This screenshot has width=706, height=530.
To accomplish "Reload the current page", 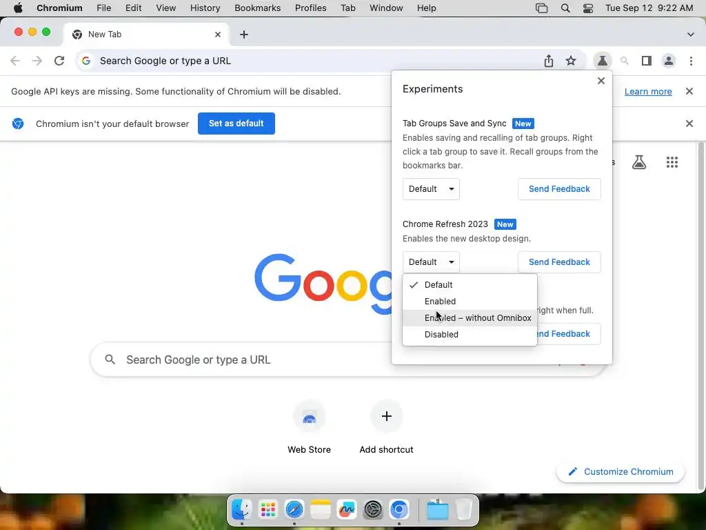I will pyautogui.click(x=59, y=61).
